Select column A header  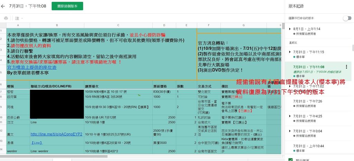coord(18,25)
